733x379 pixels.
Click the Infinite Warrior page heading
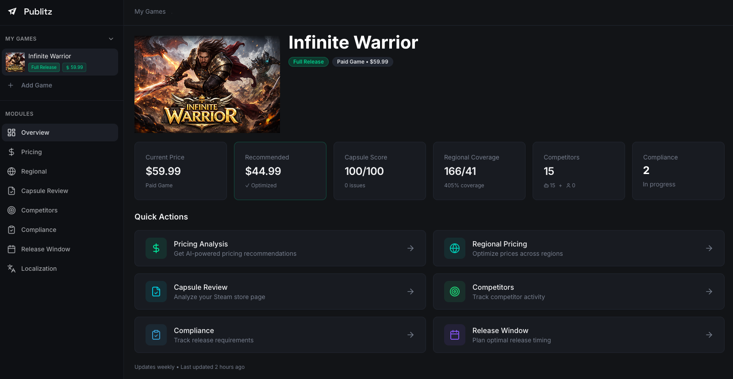[353, 42]
